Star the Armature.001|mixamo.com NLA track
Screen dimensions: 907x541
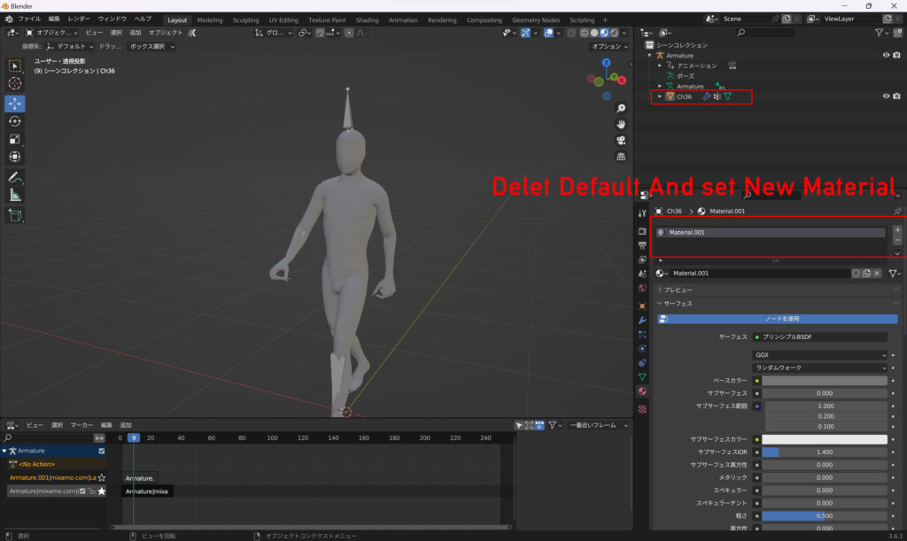102,478
